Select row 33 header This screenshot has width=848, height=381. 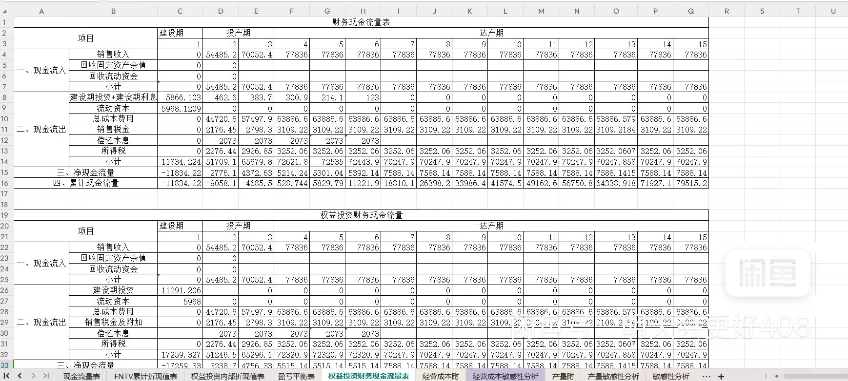tap(5, 365)
